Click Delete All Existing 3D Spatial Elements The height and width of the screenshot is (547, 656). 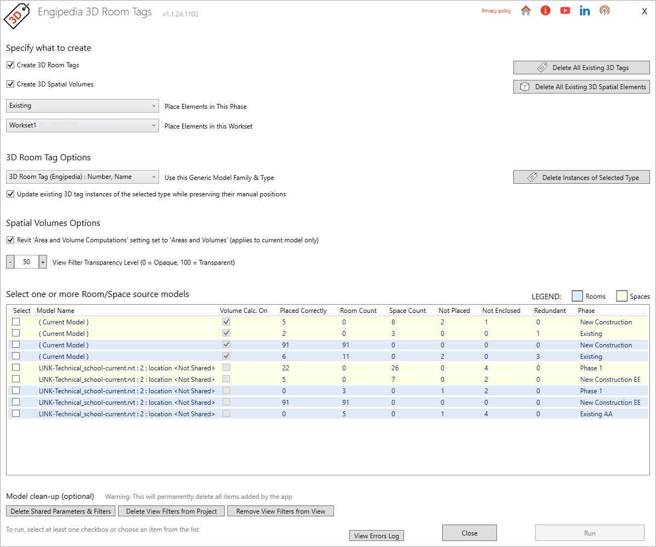tap(582, 86)
